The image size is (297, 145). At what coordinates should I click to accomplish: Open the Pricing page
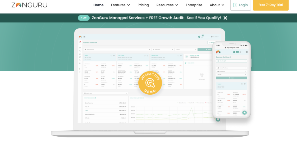(x=143, y=5)
